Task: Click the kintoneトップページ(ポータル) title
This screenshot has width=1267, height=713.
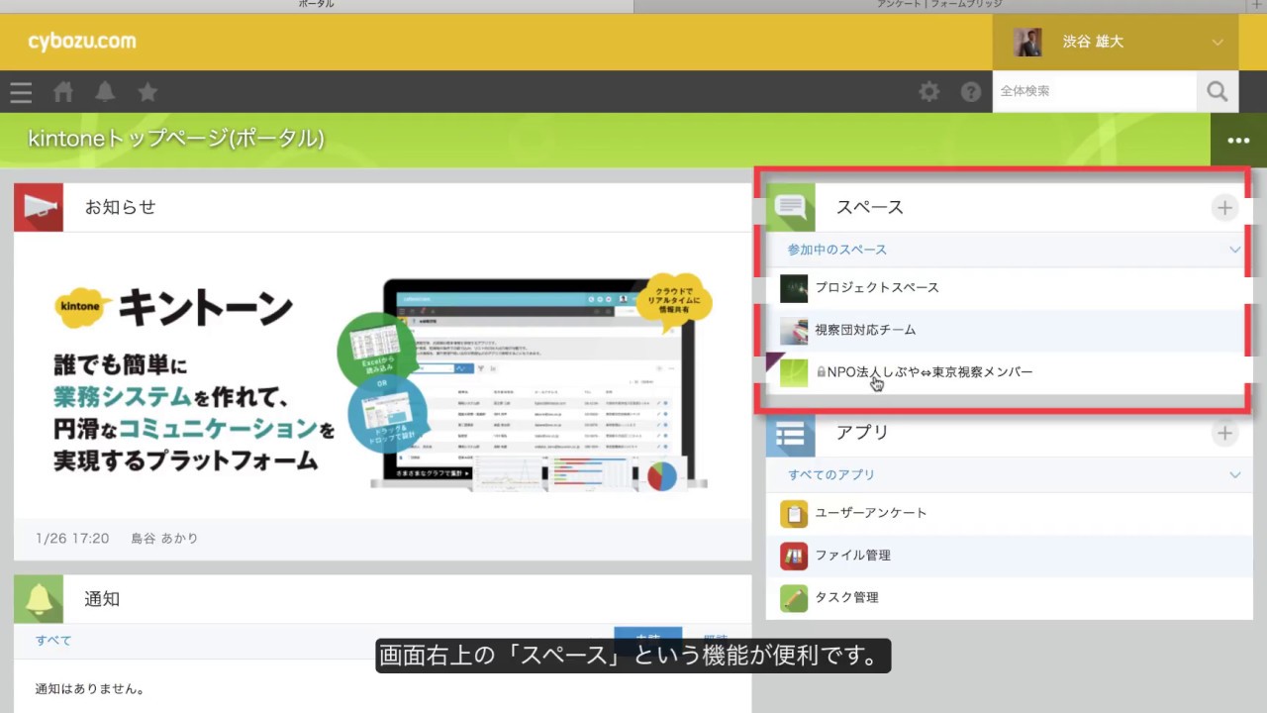Action: 176,140
